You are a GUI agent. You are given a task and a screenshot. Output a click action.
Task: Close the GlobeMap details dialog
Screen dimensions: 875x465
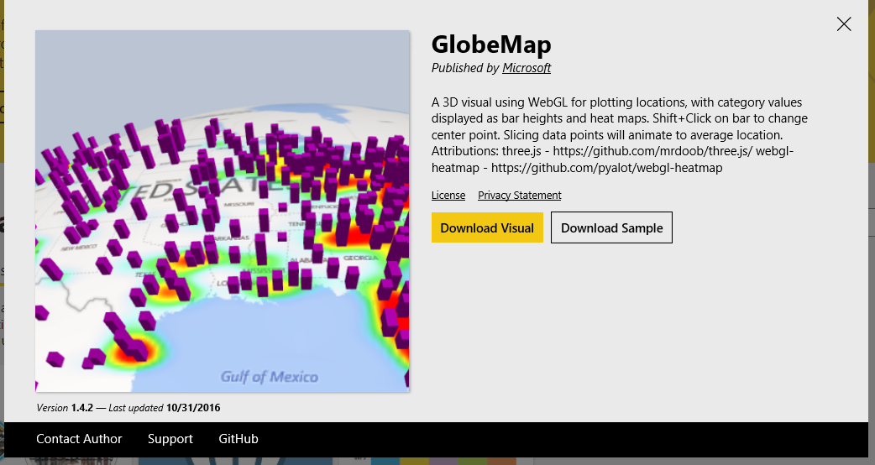(844, 24)
